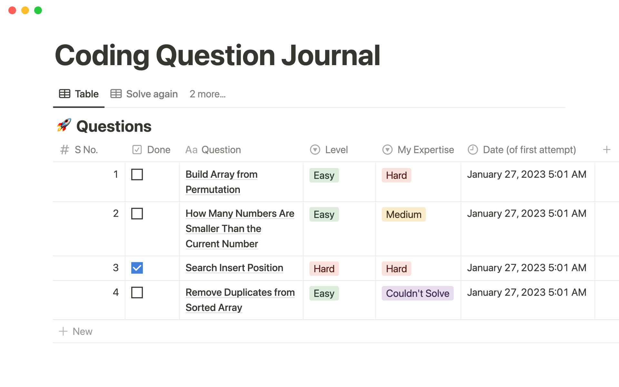This screenshot has width=619, height=387.
Task: Switch to the Solve again view
Action: coord(152,94)
